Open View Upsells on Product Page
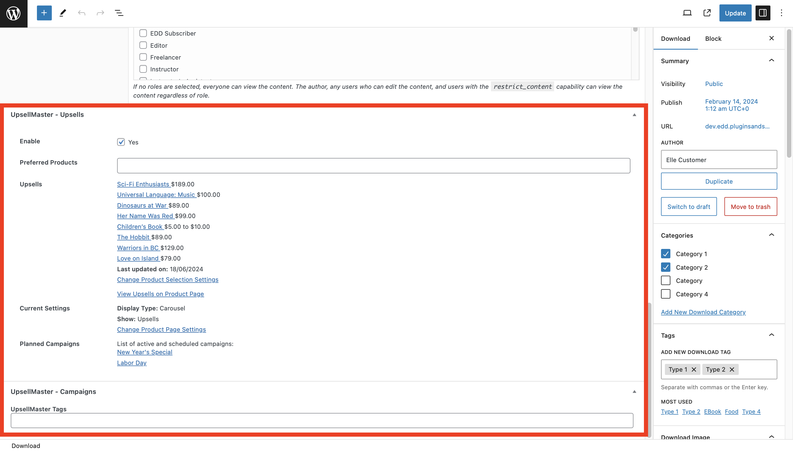Image resolution: width=793 pixels, height=451 pixels. 160,294
